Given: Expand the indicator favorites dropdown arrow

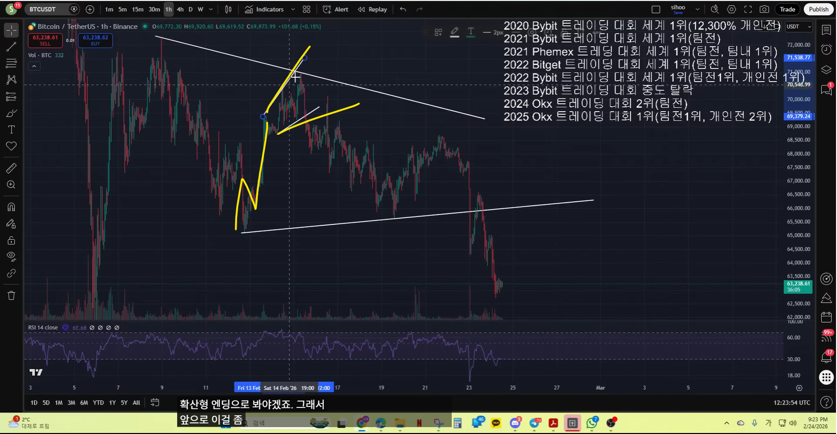Looking at the screenshot, I should 293,9.
